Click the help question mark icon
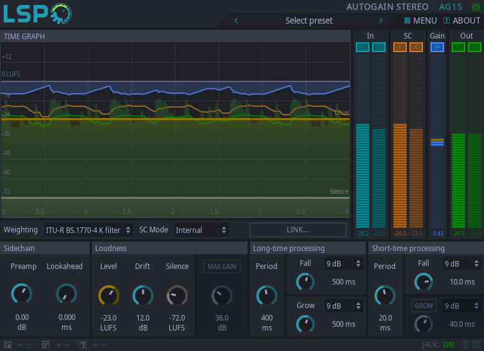Screen dimensions: 484x351 coord(465,345)
